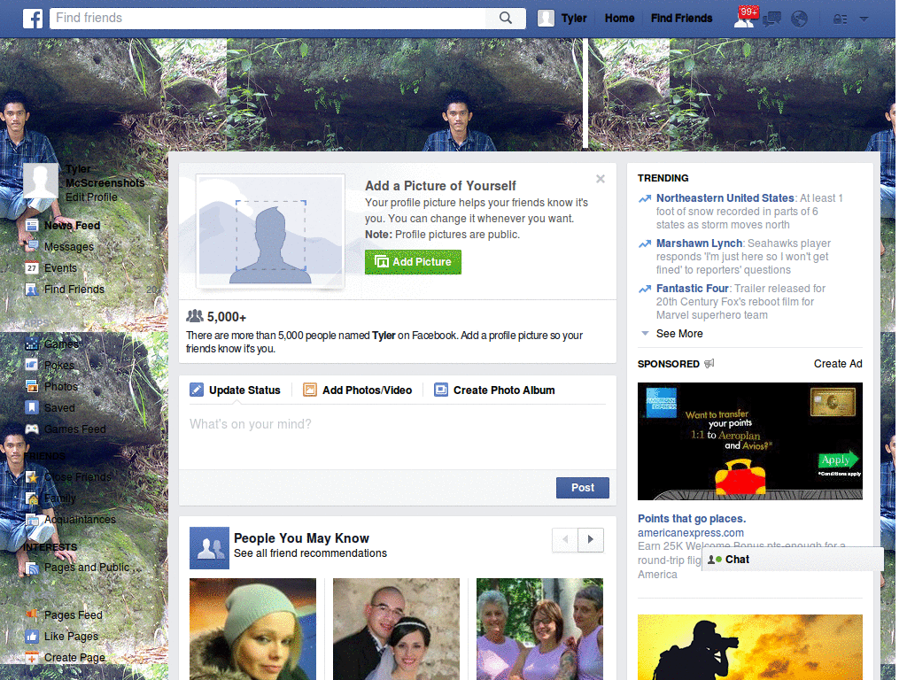The image size is (907, 680).
Task: Click the search magnifier icon
Action: [506, 18]
